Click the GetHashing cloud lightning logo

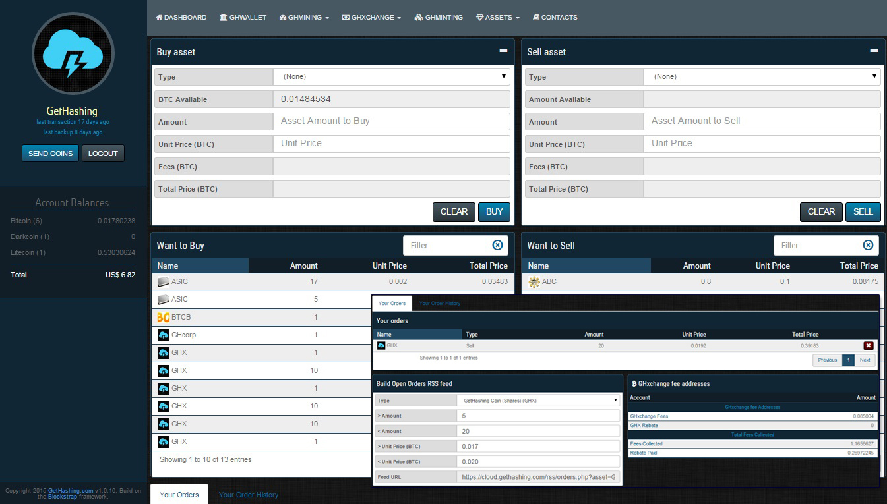73,54
